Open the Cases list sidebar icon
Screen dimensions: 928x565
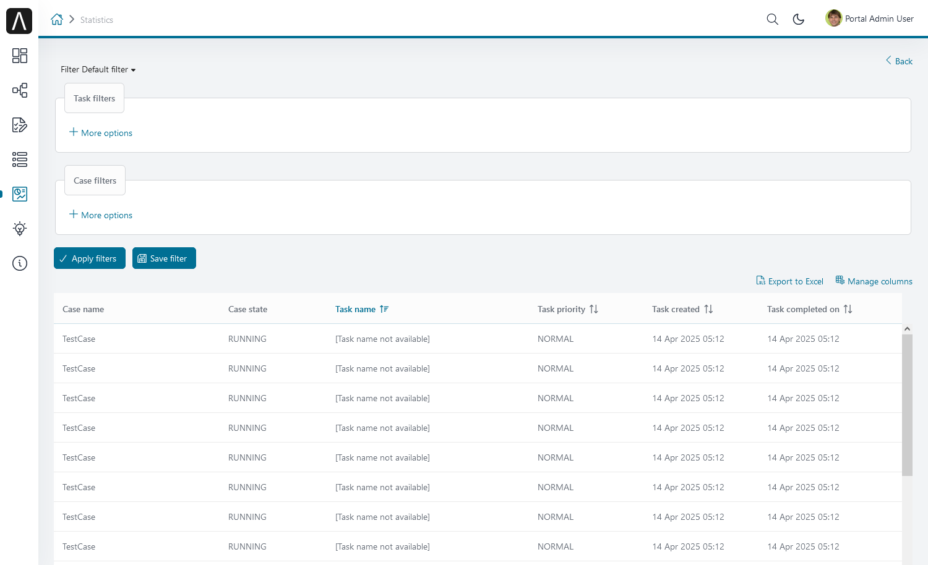(20, 159)
